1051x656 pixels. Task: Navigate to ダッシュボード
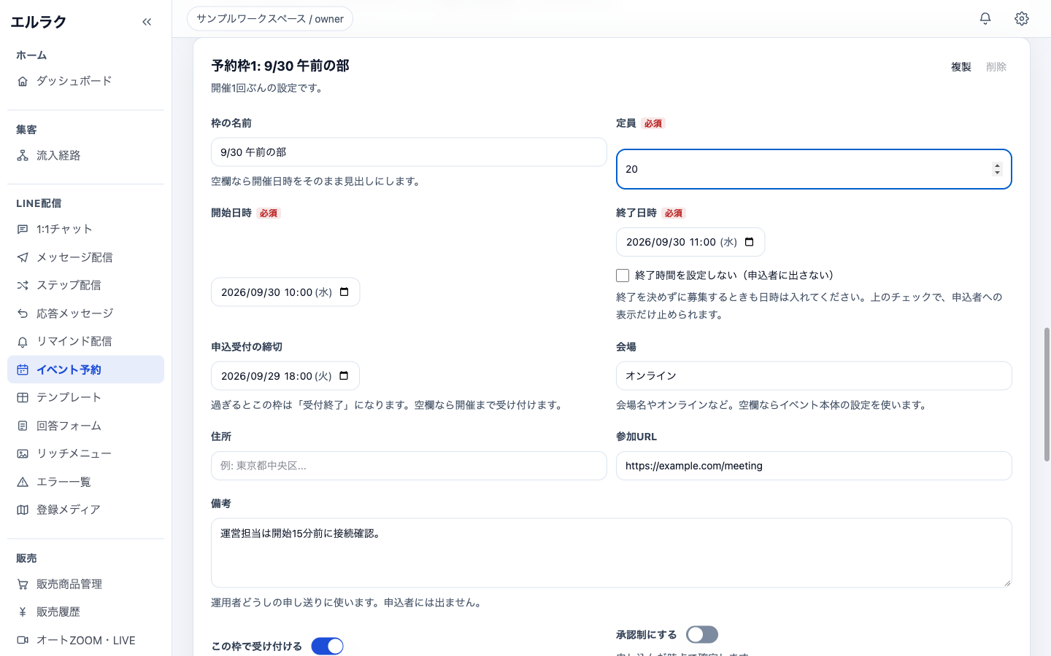(x=85, y=82)
